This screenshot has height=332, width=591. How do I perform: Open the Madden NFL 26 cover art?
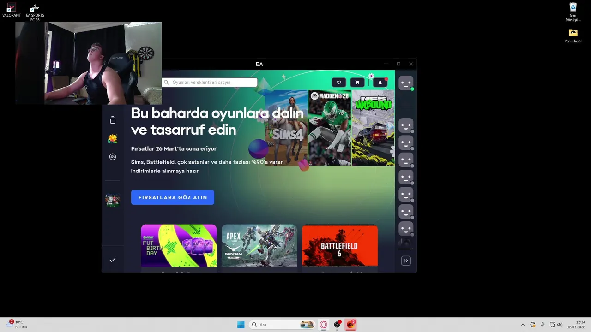click(330, 128)
